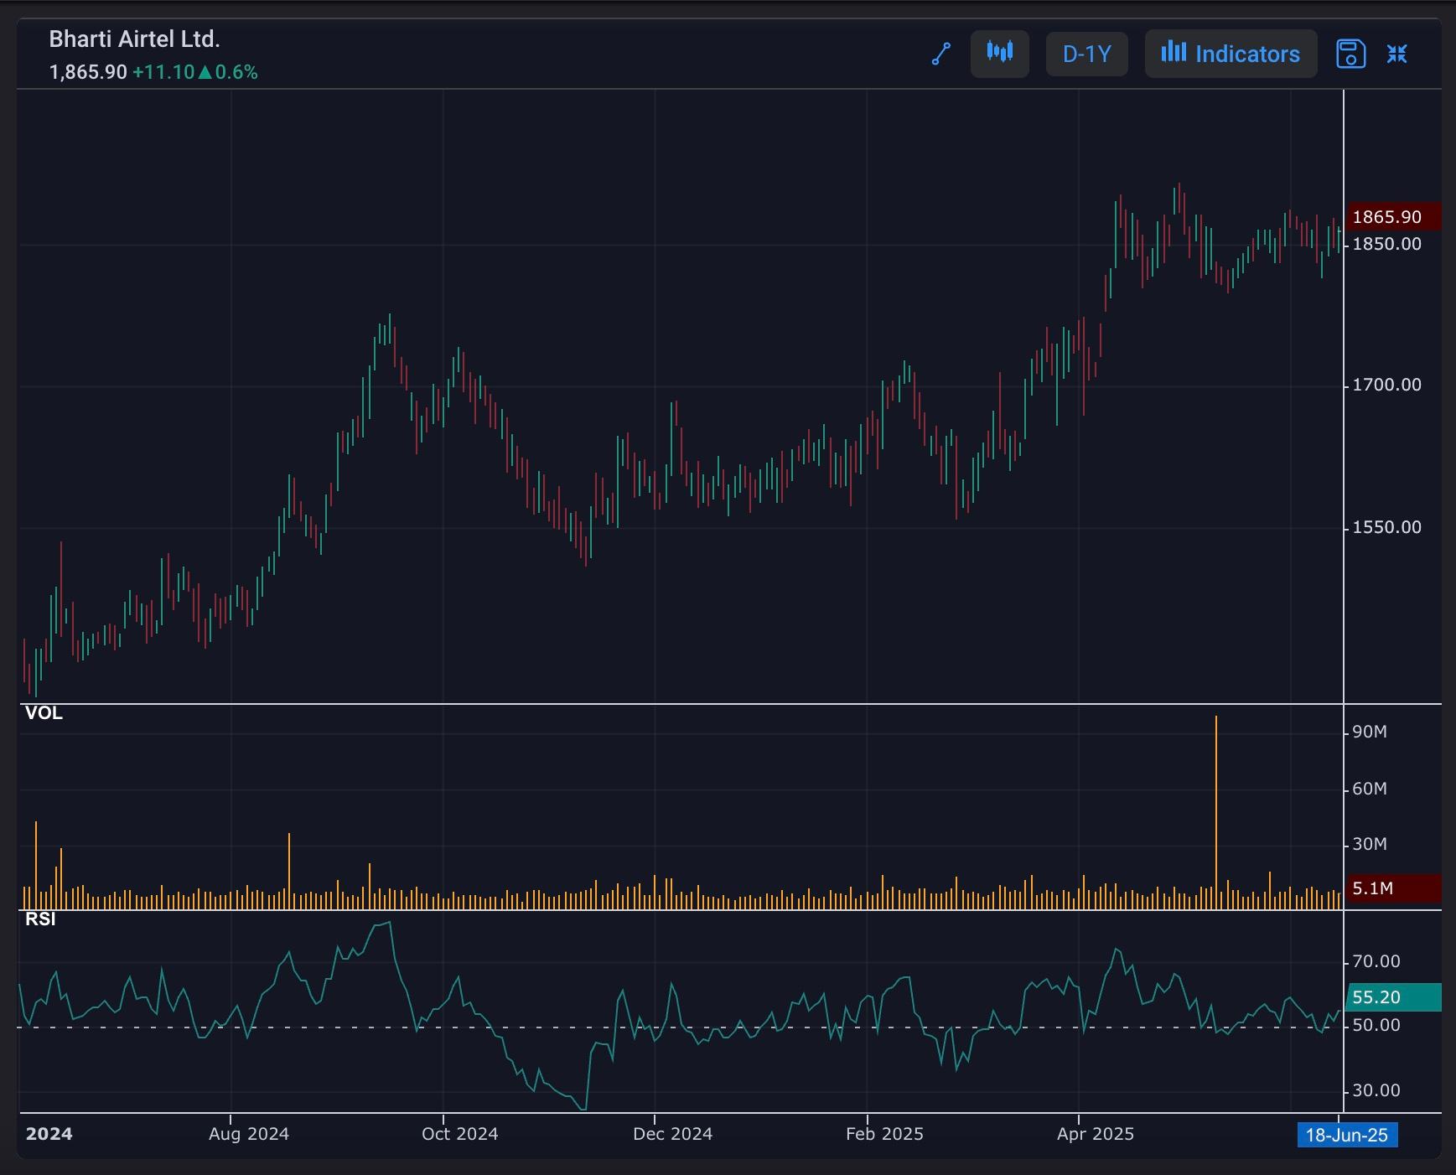The image size is (1456, 1175).
Task: Click the save chart icon
Action: click(x=1350, y=54)
